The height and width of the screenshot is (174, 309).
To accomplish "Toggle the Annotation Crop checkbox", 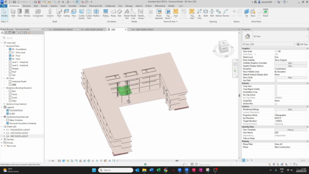I will (x=276, y=92).
